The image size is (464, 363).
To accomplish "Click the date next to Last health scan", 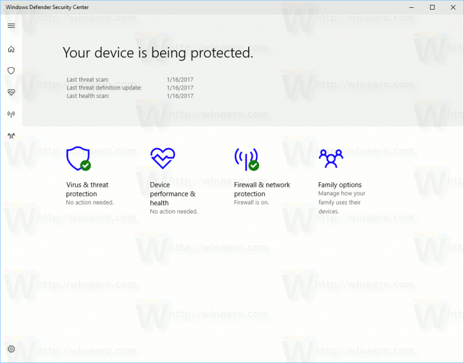I will (x=180, y=96).
